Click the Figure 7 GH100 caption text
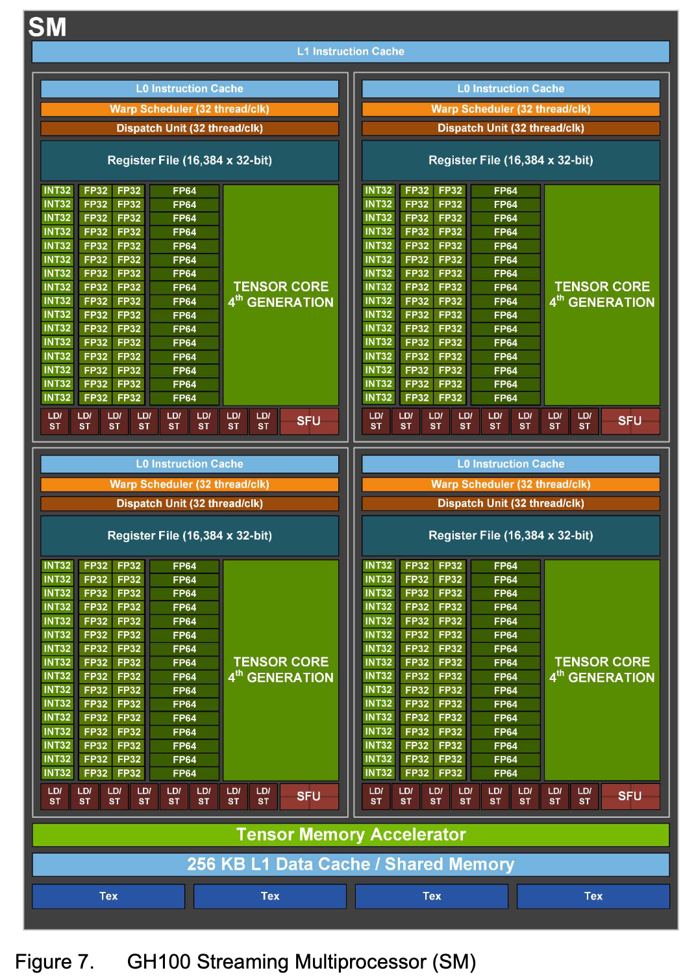 click(x=245, y=961)
